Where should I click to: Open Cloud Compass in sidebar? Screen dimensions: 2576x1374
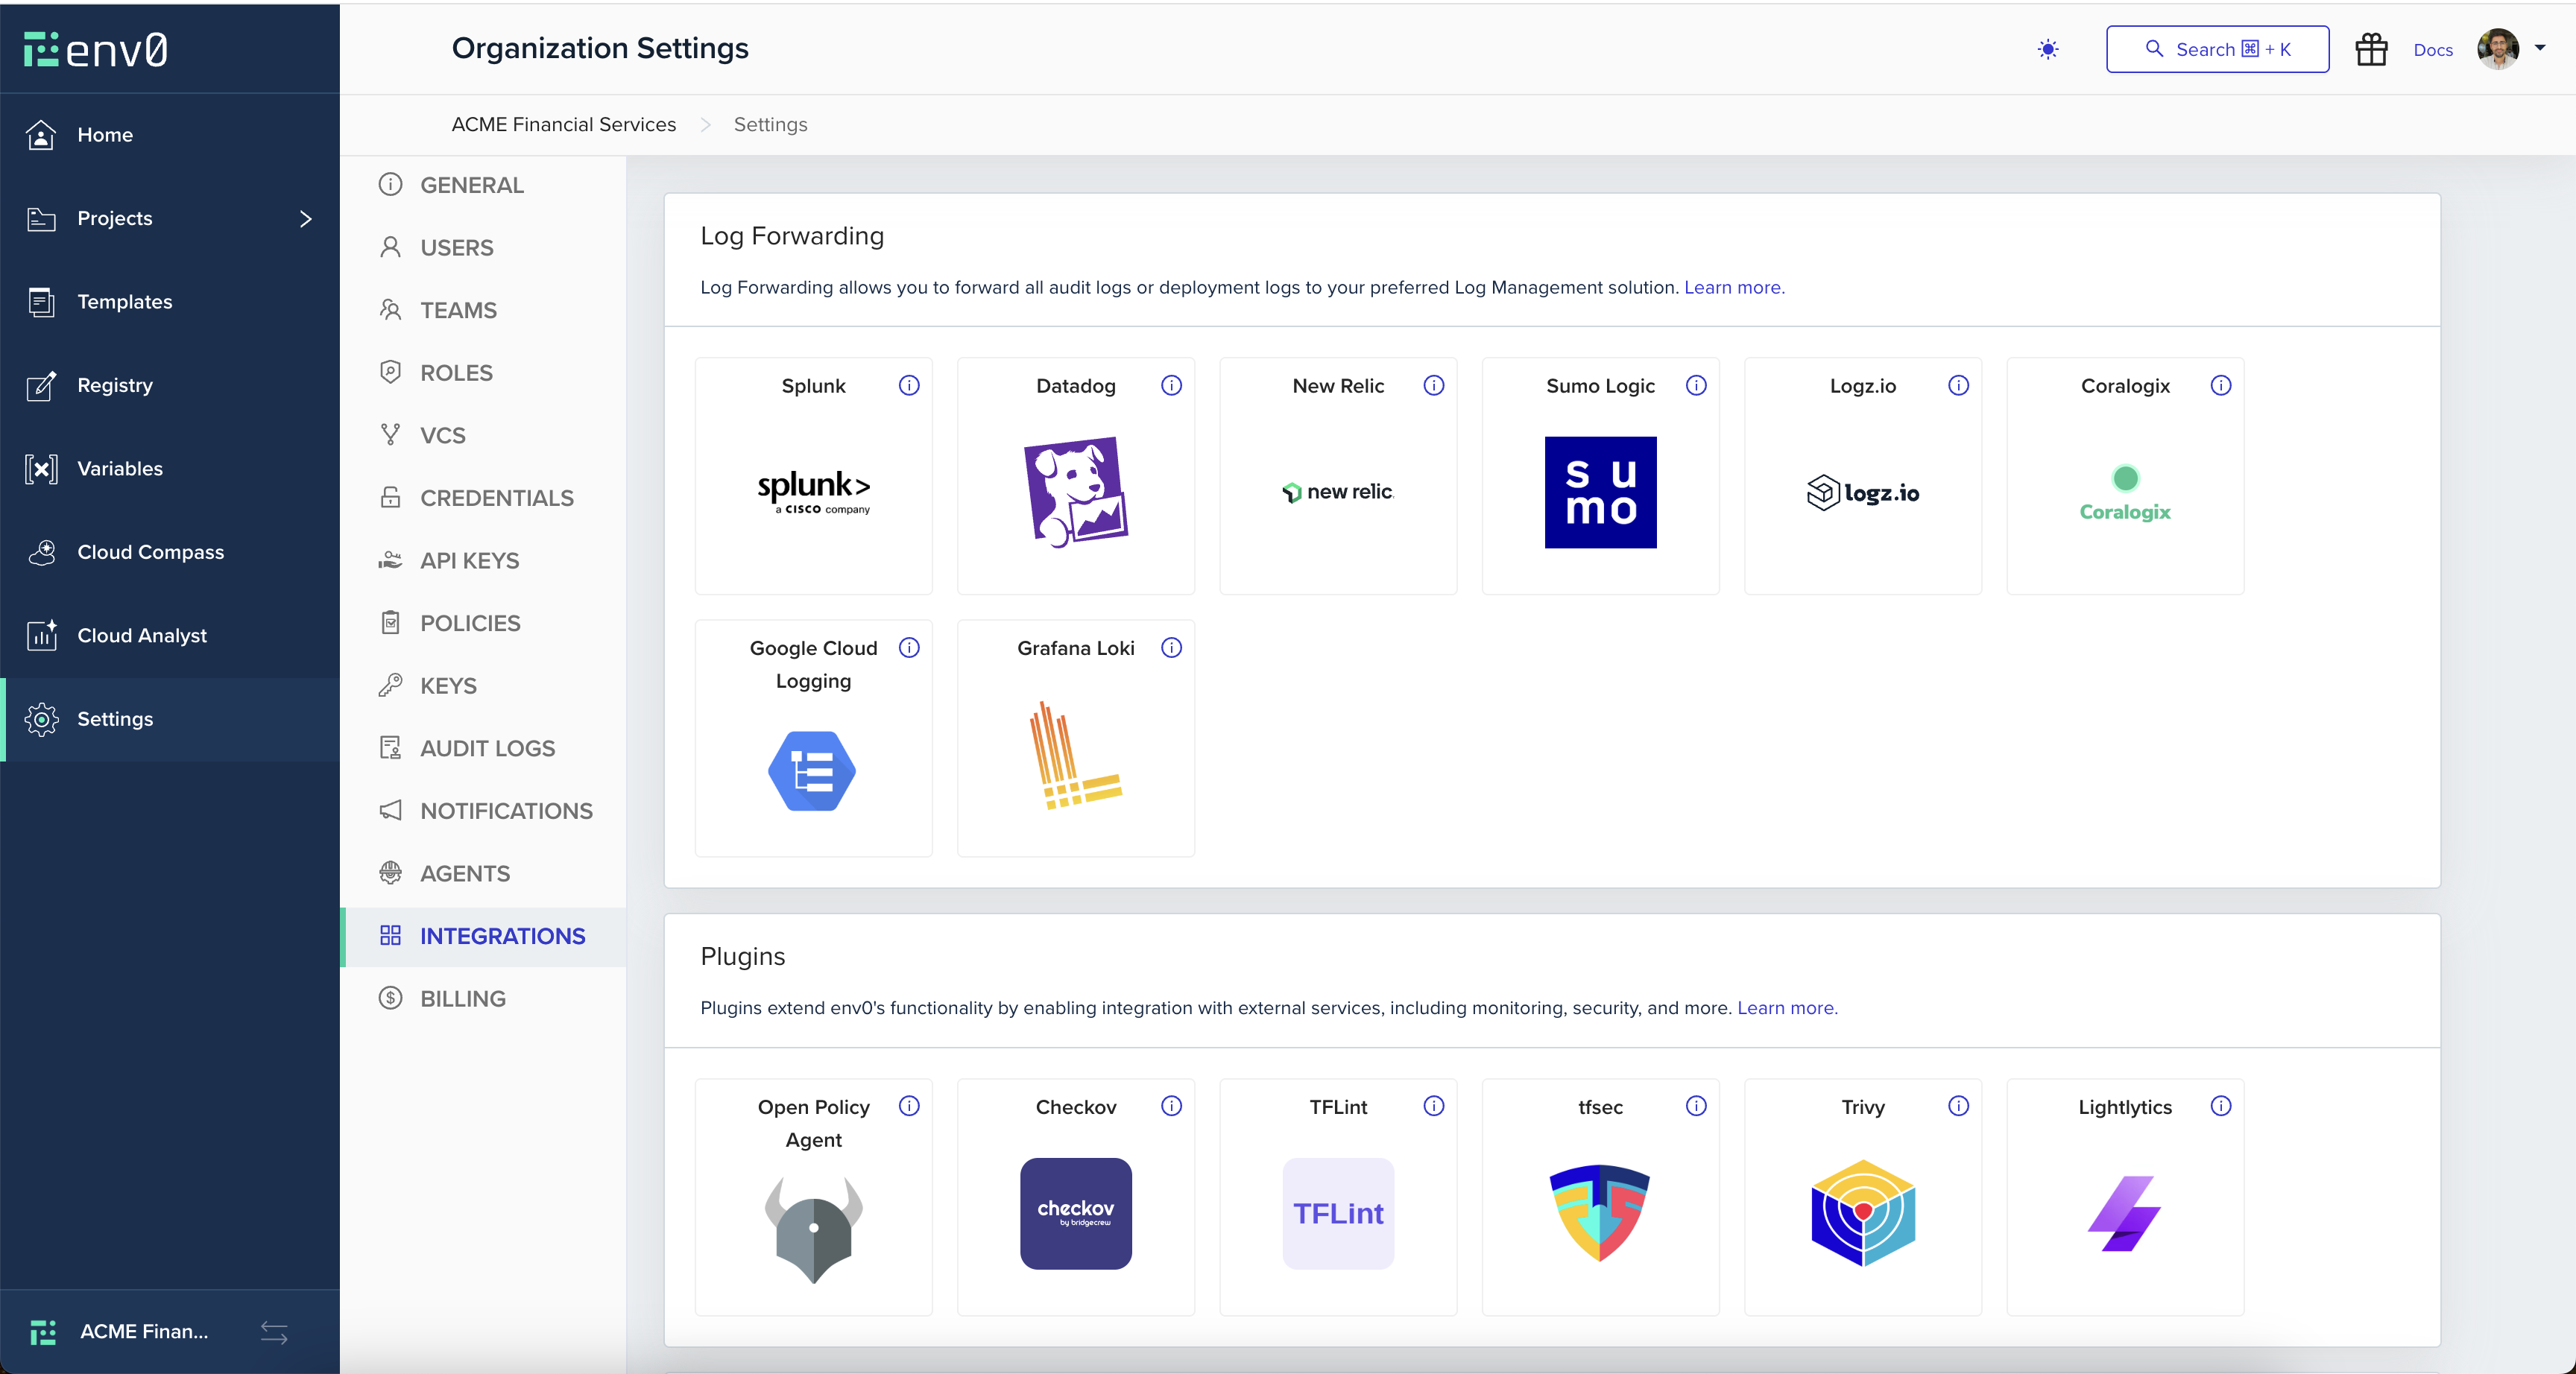click(150, 551)
